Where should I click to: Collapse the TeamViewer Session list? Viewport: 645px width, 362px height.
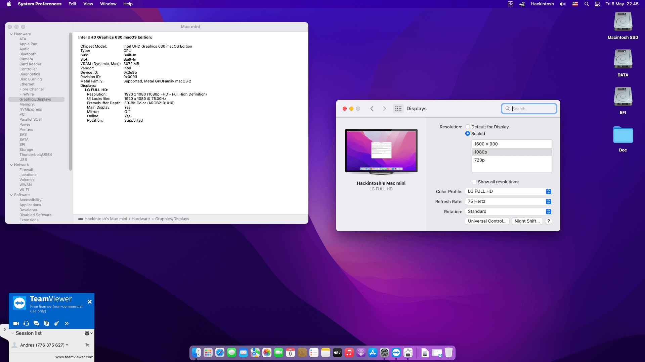13,333
